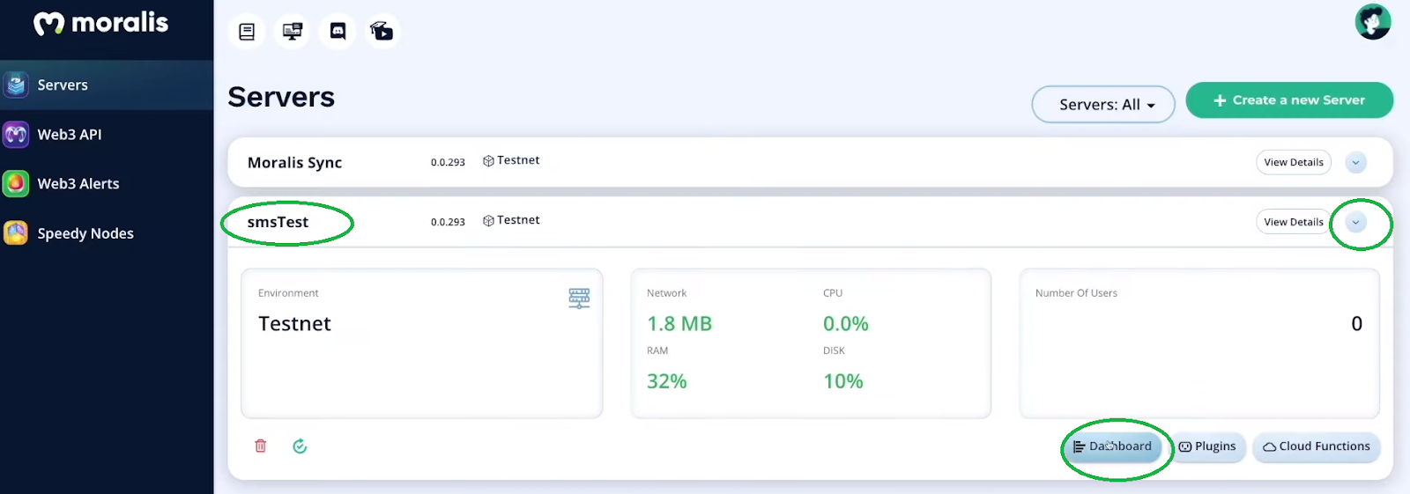1410x494 pixels.
Task: Click the Moralis logo
Action: pos(100,23)
